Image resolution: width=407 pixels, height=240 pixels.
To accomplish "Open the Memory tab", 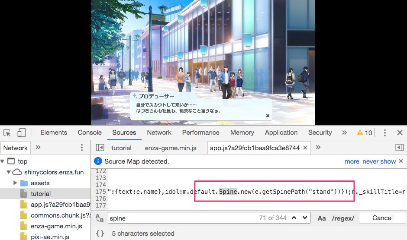I will [242, 133].
